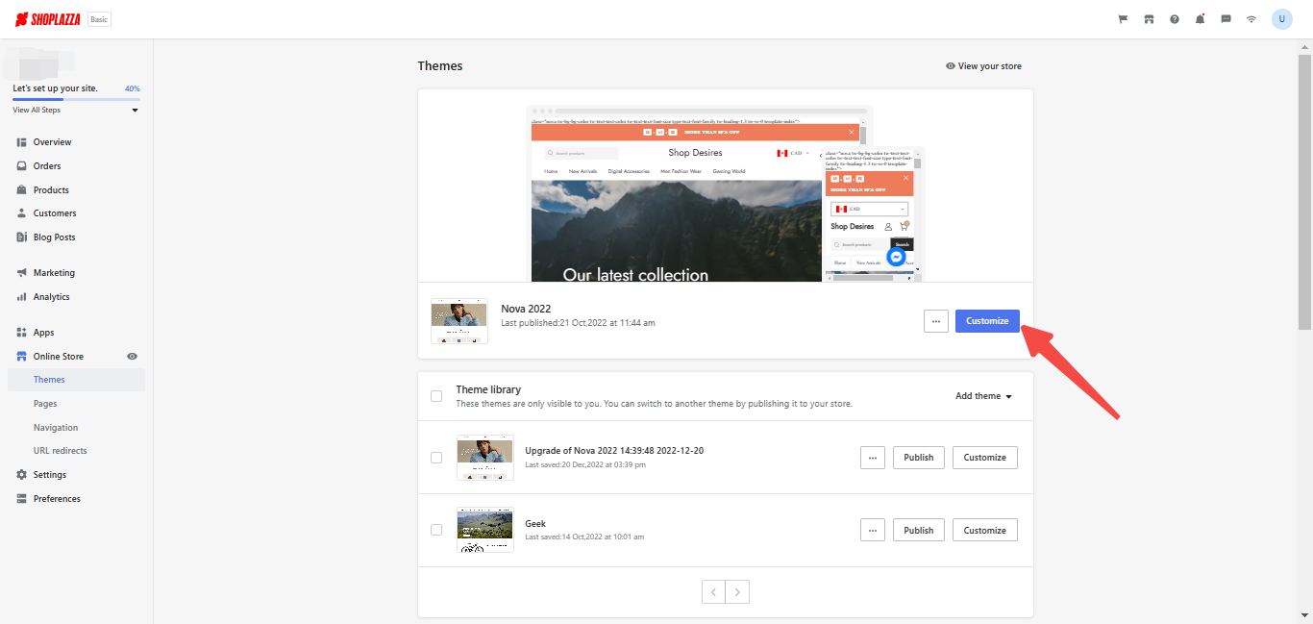The width and height of the screenshot is (1313, 624).
Task: Open the Add theme dropdown
Action: click(x=983, y=396)
